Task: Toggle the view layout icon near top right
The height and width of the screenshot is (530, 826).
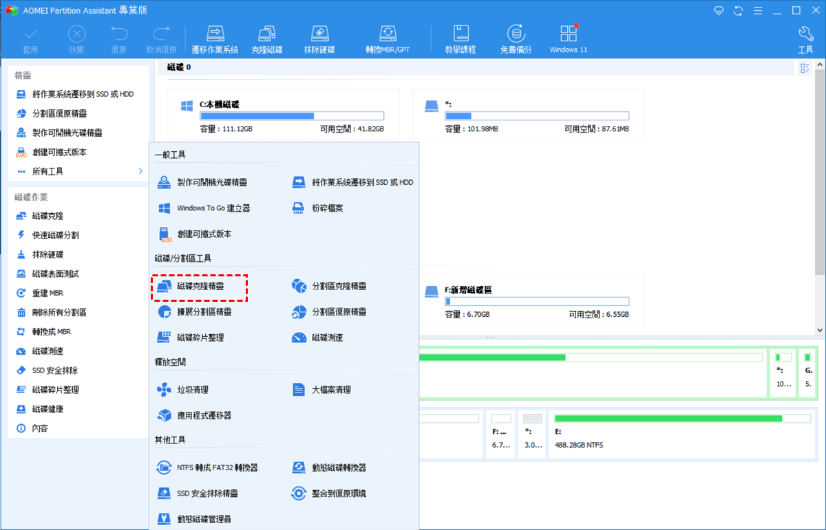Action: click(x=805, y=68)
